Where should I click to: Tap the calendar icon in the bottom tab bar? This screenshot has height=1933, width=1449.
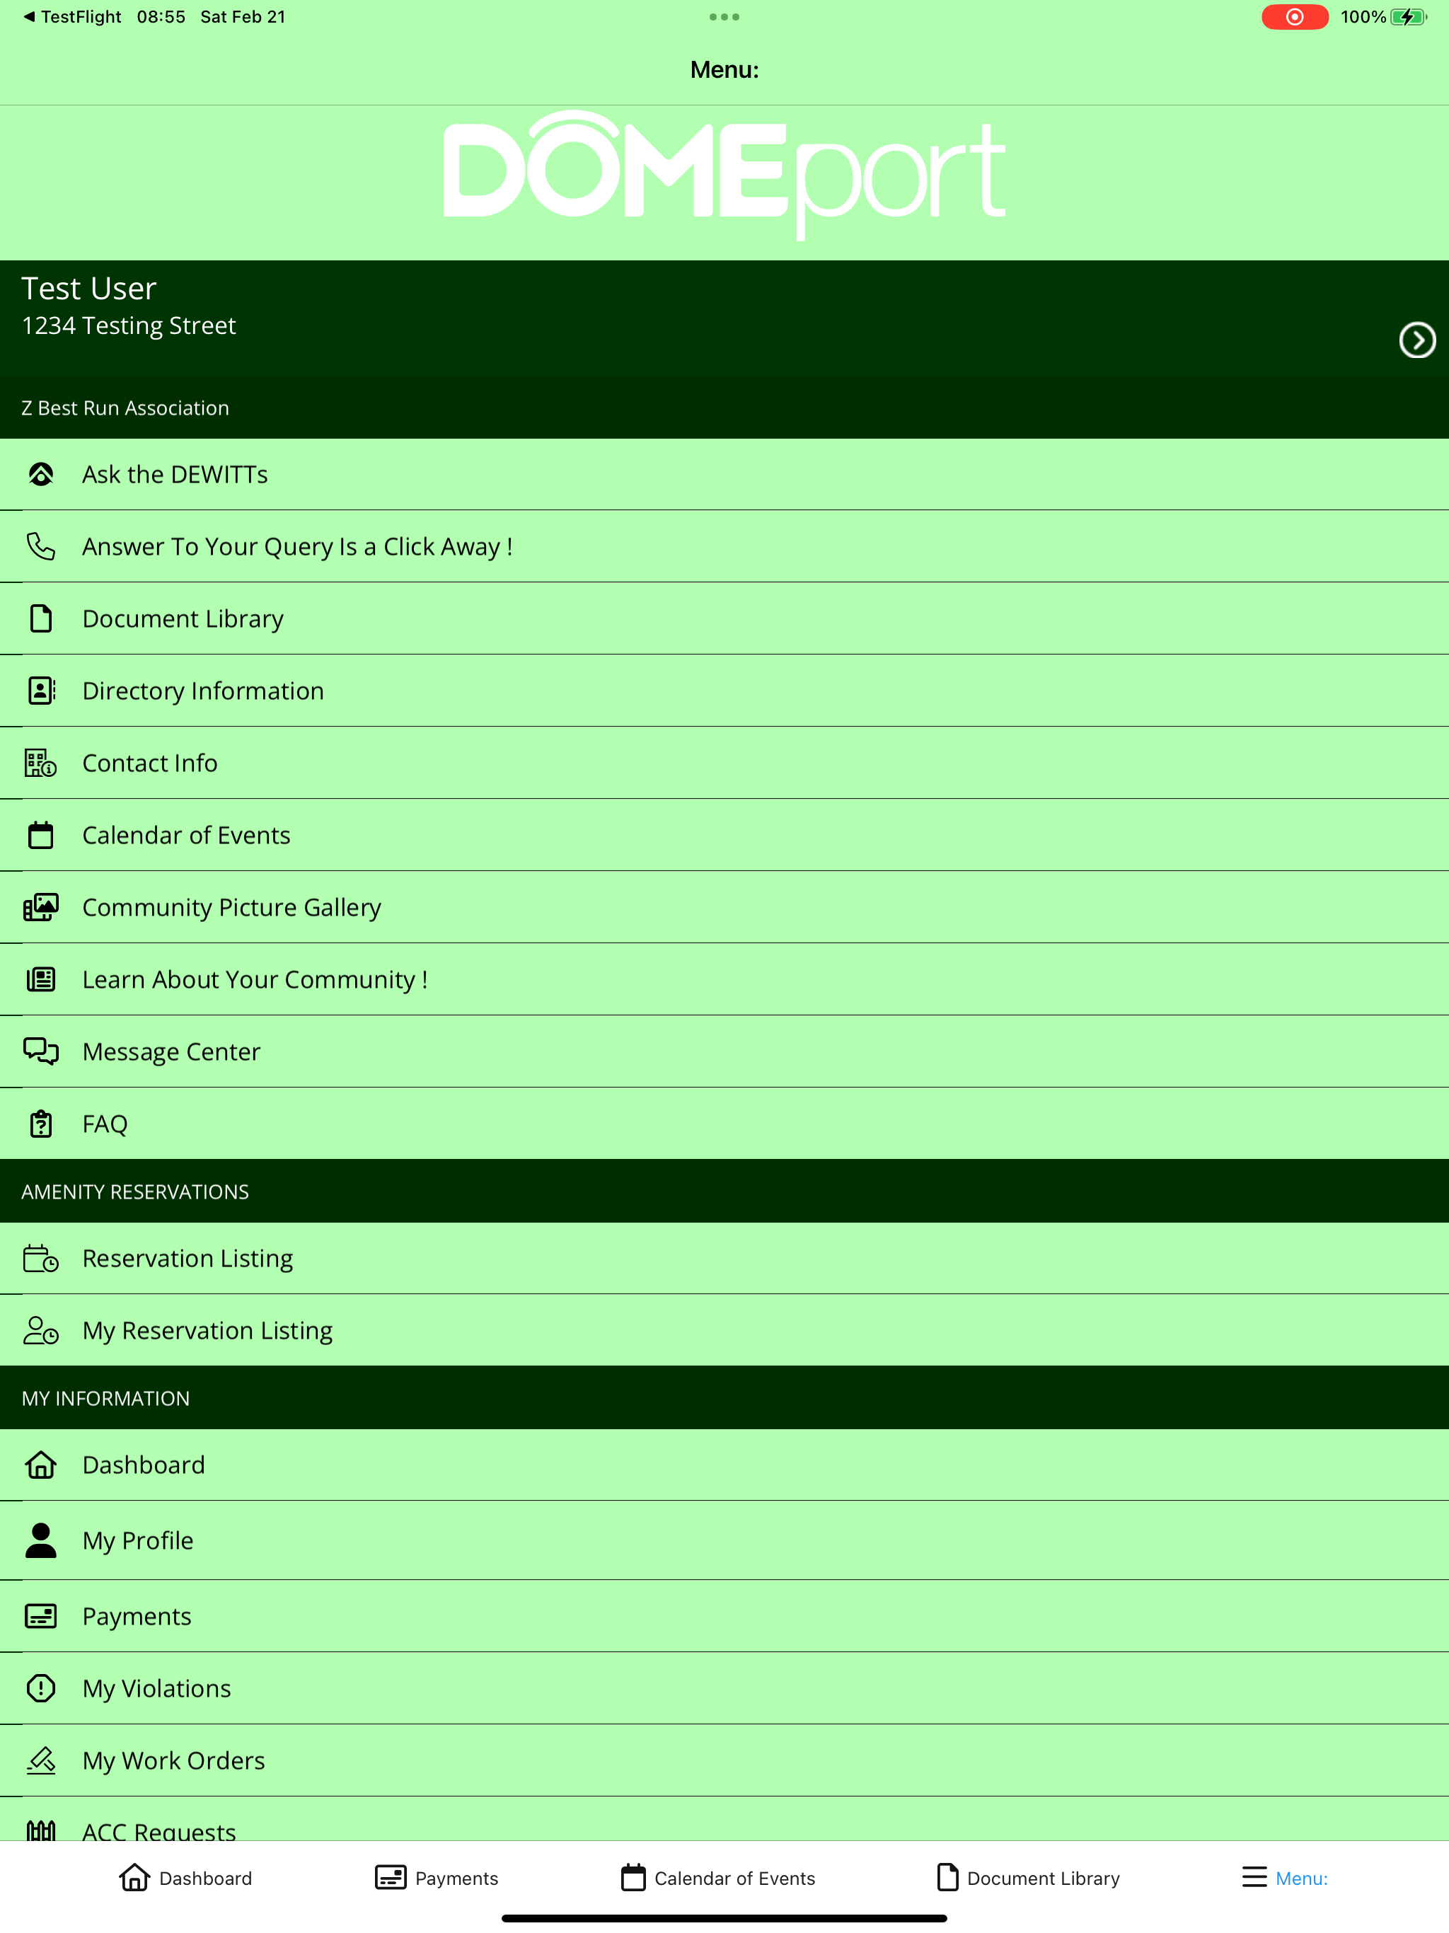633,1876
